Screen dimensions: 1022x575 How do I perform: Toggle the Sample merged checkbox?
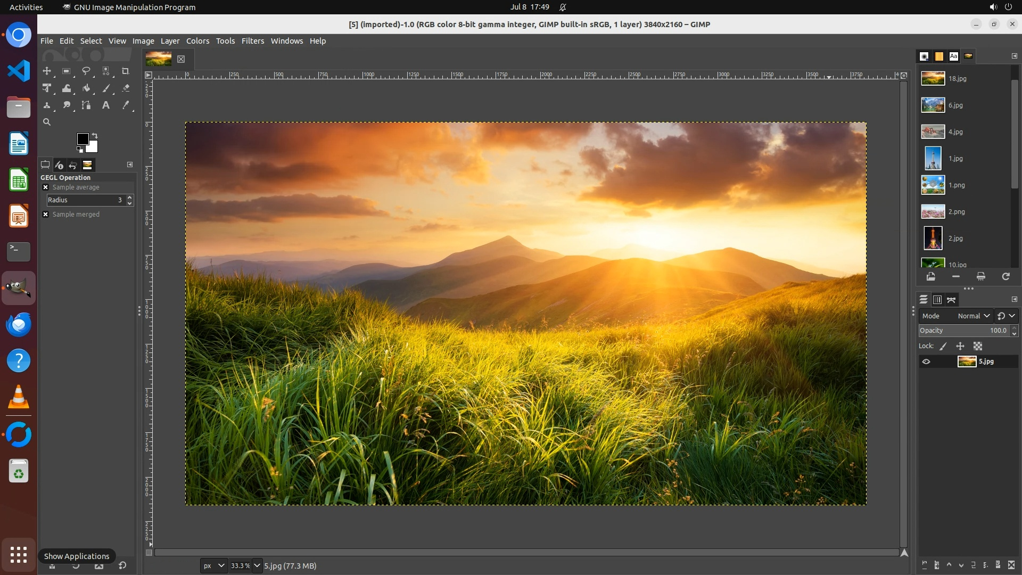[x=46, y=215]
